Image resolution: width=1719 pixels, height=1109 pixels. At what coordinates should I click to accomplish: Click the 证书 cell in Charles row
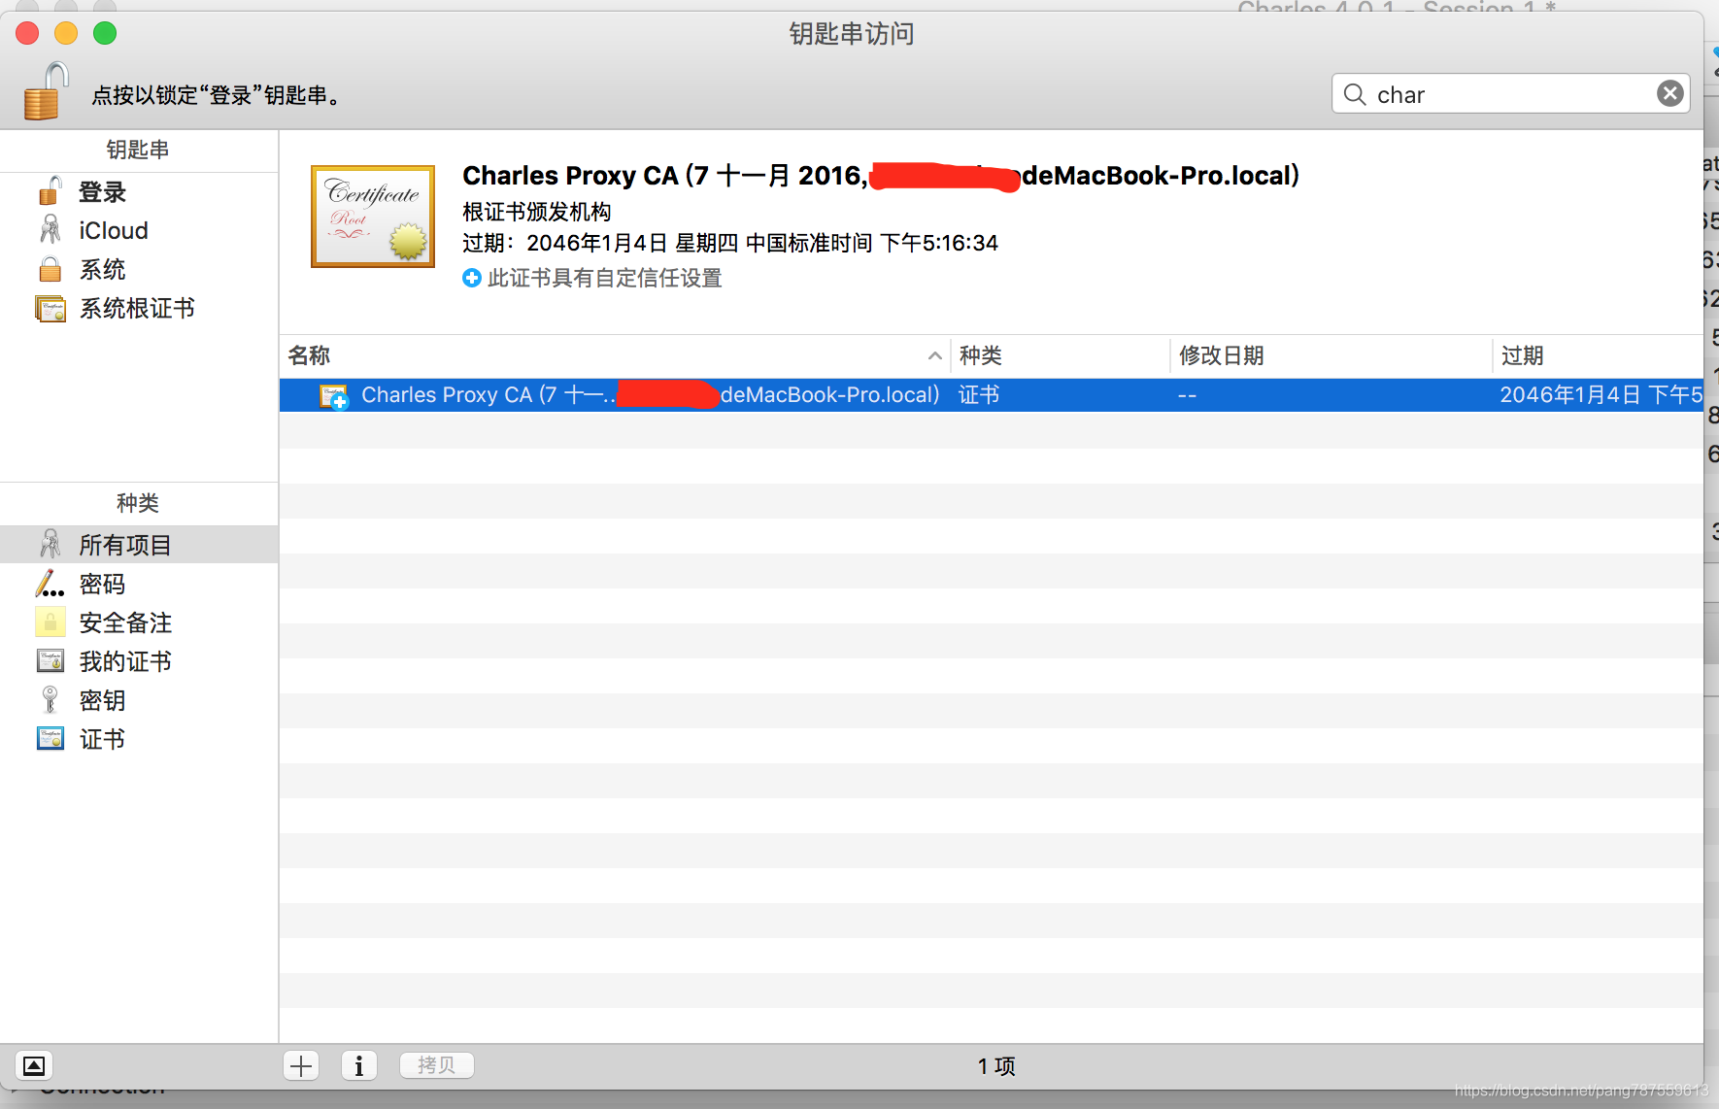pos(979,395)
